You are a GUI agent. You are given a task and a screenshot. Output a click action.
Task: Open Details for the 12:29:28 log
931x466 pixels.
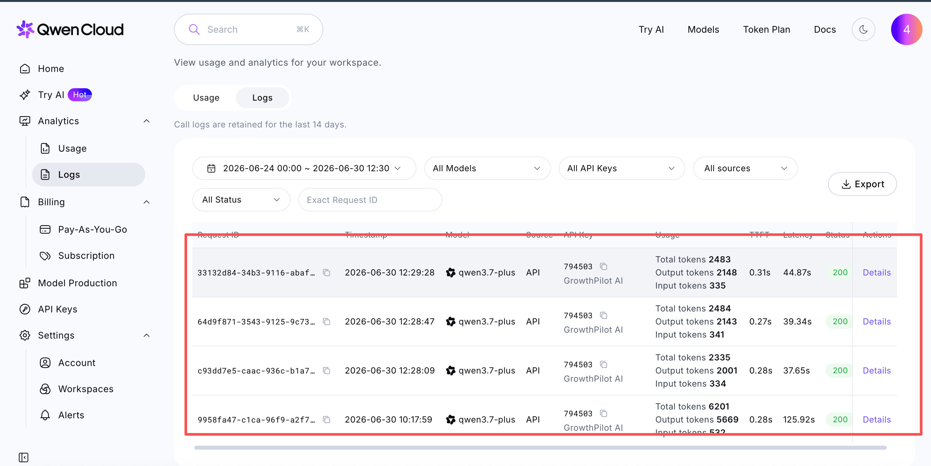(x=876, y=273)
